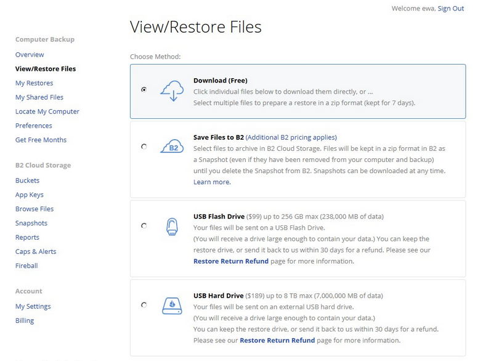Open the Learn more link
This screenshot has width=499, height=361.
pos(212,182)
